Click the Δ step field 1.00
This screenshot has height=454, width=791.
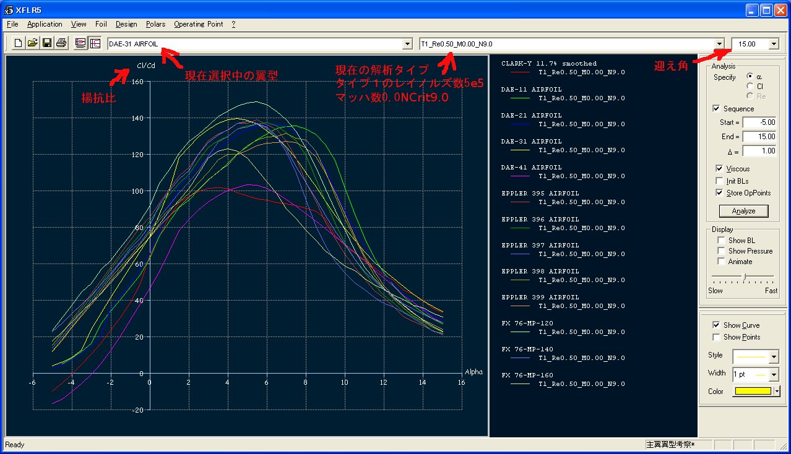[x=759, y=151]
